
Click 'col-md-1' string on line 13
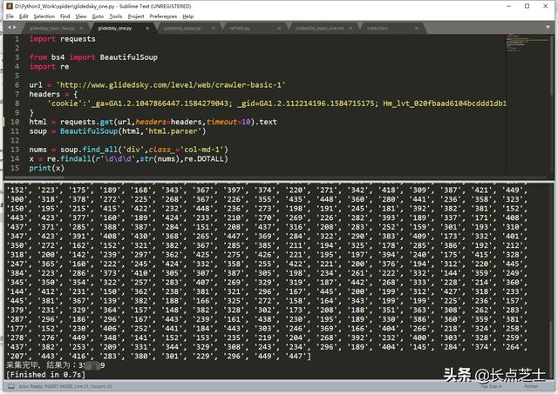click(201, 150)
